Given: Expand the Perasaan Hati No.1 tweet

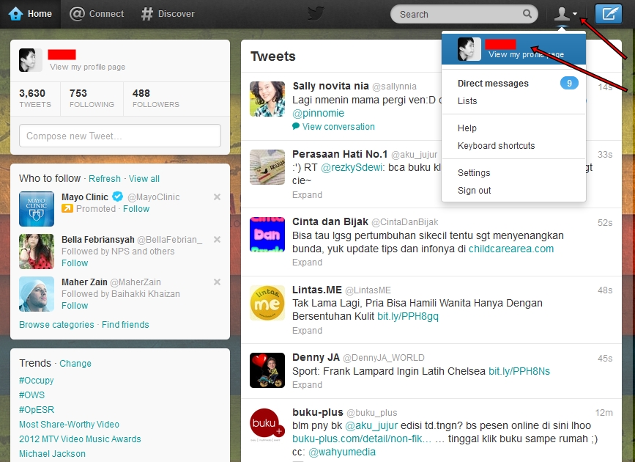Looking at the screenshot, I should pos(307,195).
